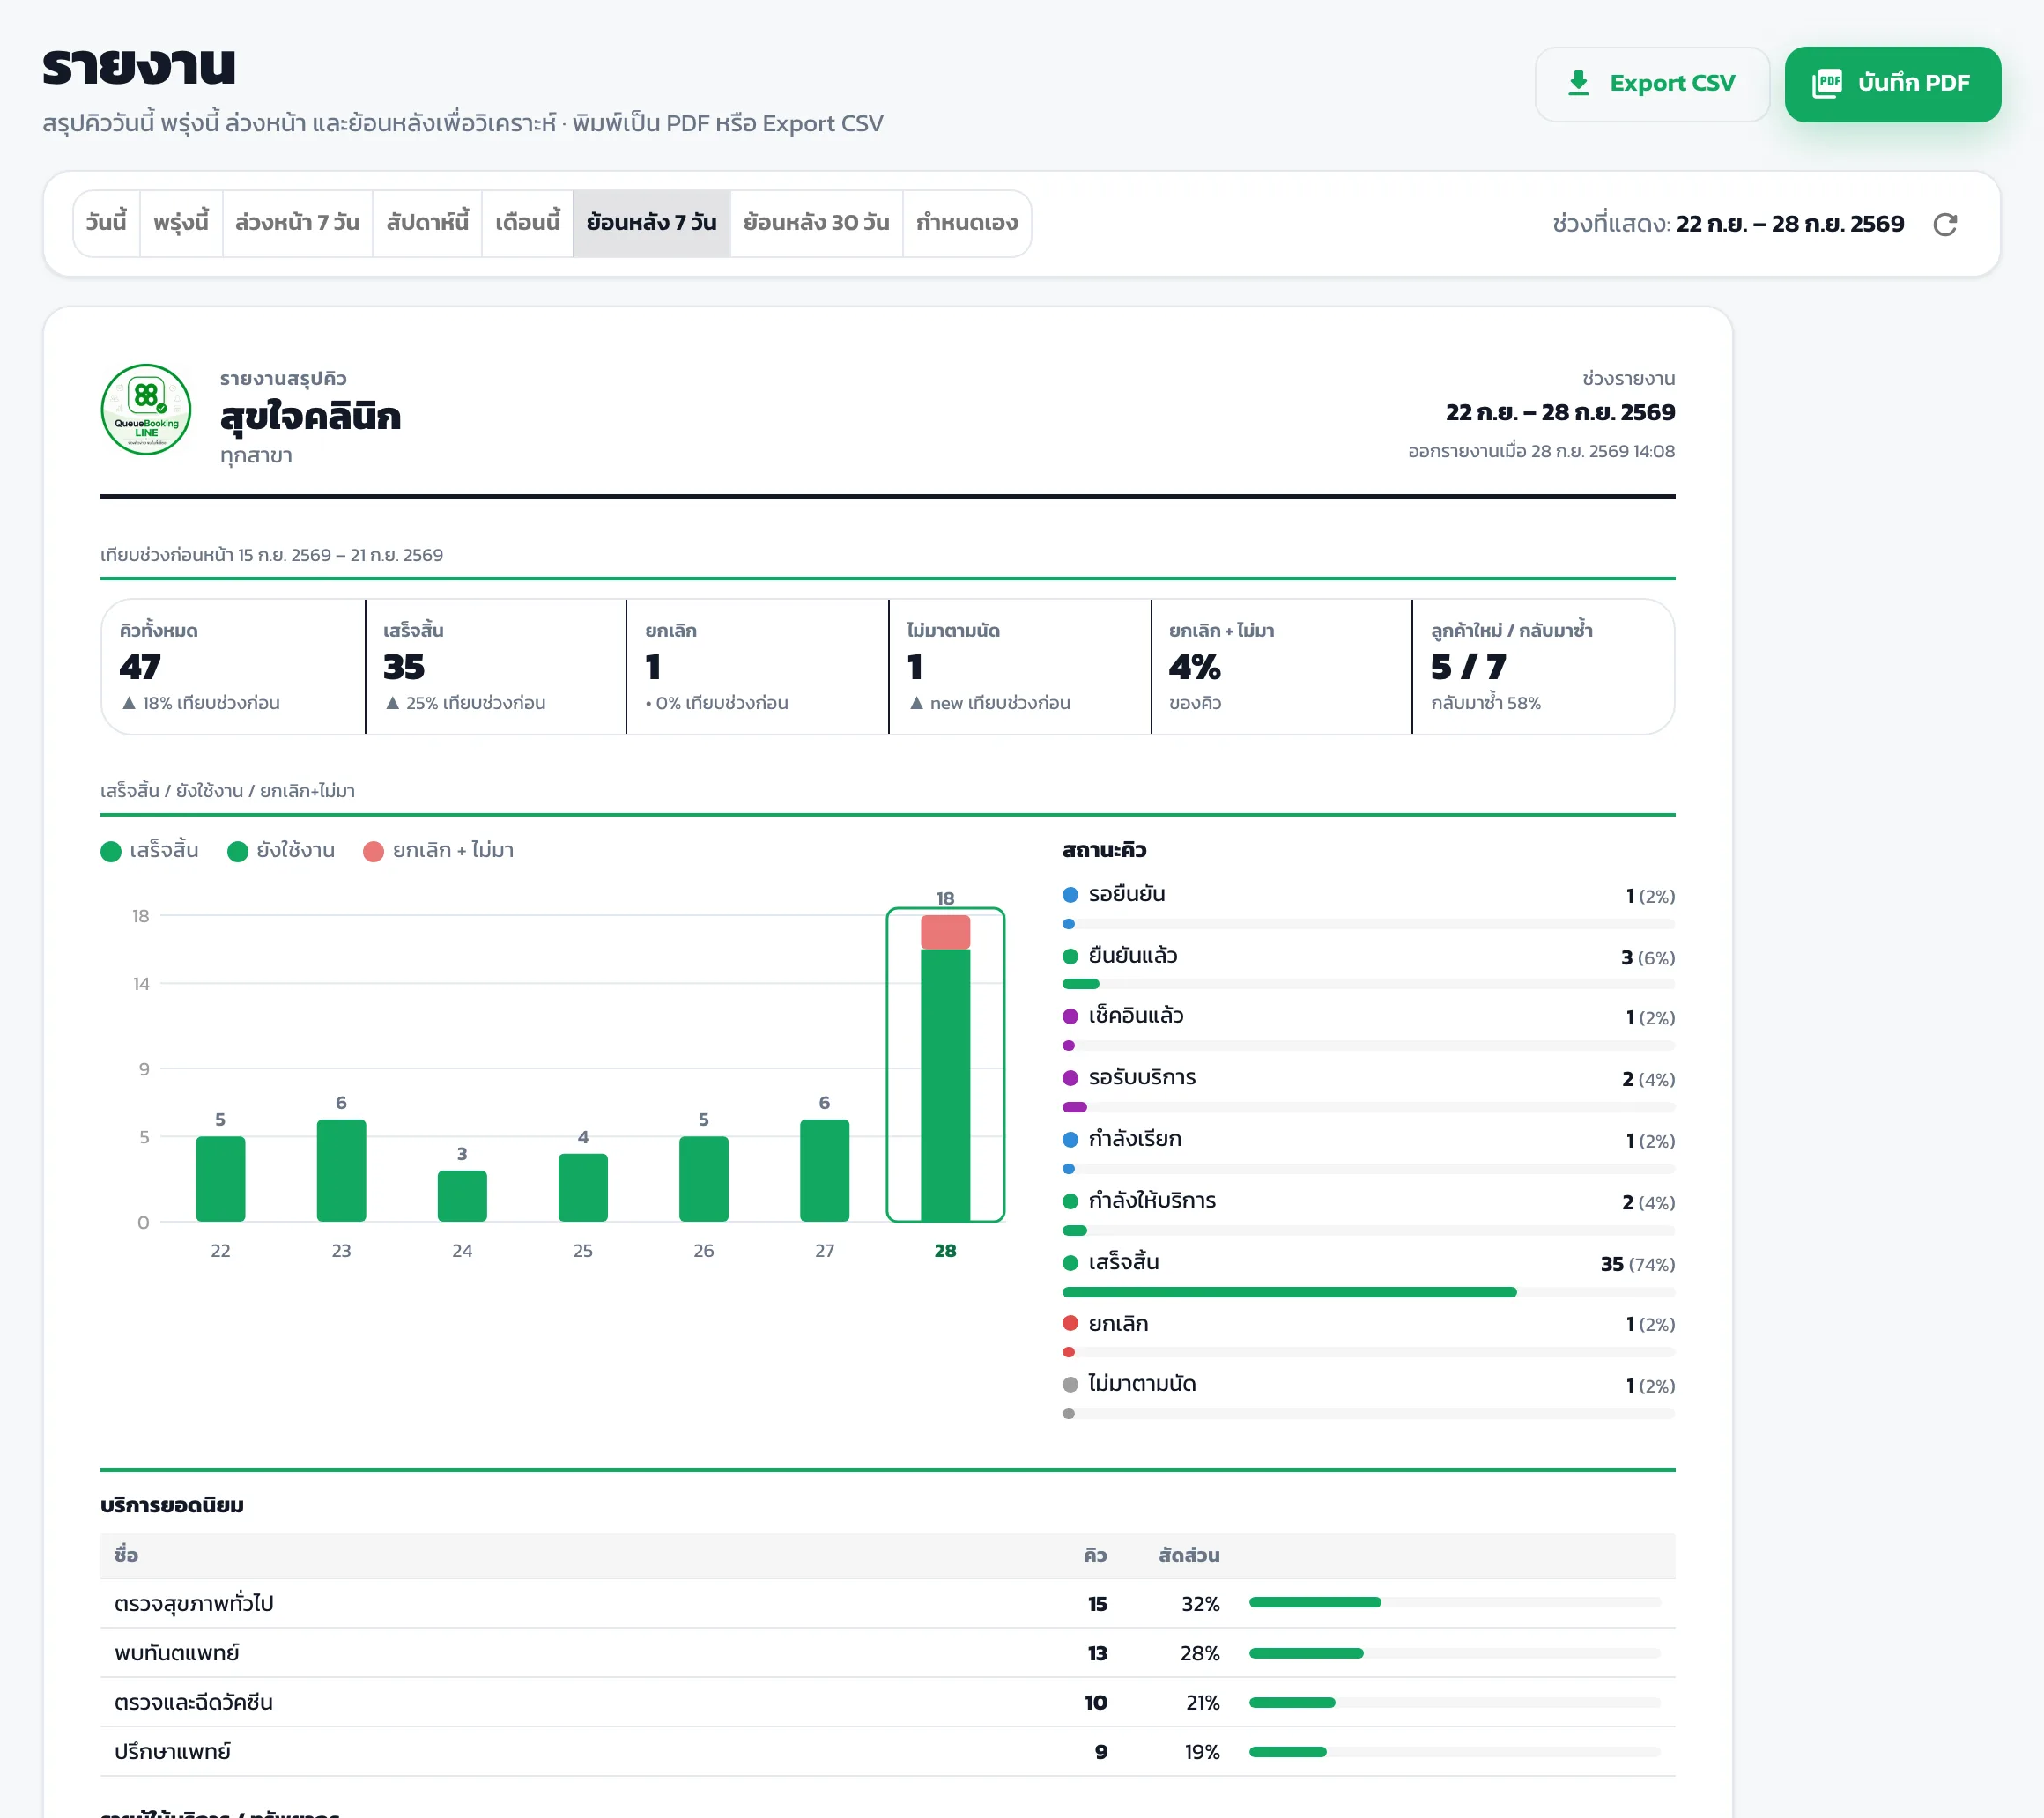The width and height of the screenshot is (2044, 1818).
Task: Click the สัดส่วน column header
Action: click(x=1189, y=1555)
